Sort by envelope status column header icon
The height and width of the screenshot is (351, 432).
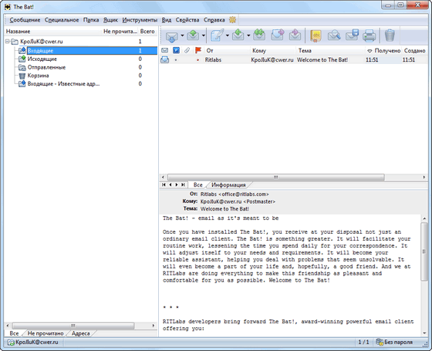coord(165,50)
